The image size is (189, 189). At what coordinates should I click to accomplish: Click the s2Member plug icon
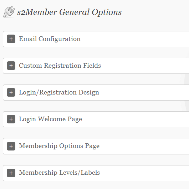coord(9,12)
